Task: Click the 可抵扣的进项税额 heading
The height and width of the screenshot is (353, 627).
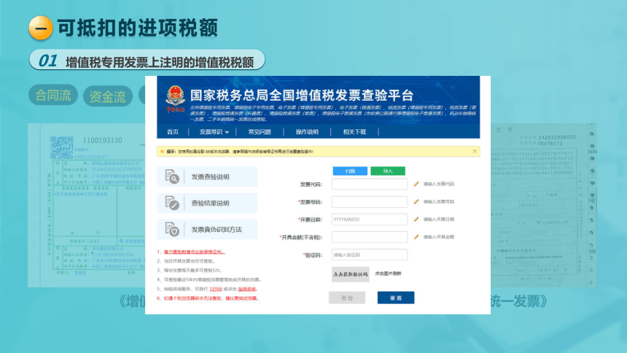Action: (138, 28)
